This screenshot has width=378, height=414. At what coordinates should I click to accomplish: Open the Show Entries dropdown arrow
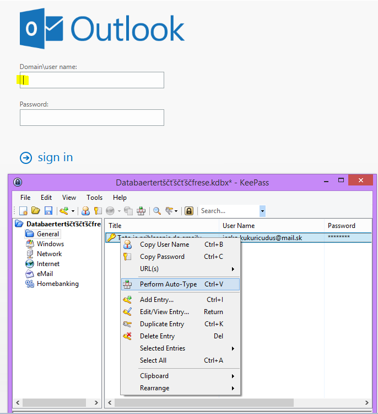[x=176, y=211]
